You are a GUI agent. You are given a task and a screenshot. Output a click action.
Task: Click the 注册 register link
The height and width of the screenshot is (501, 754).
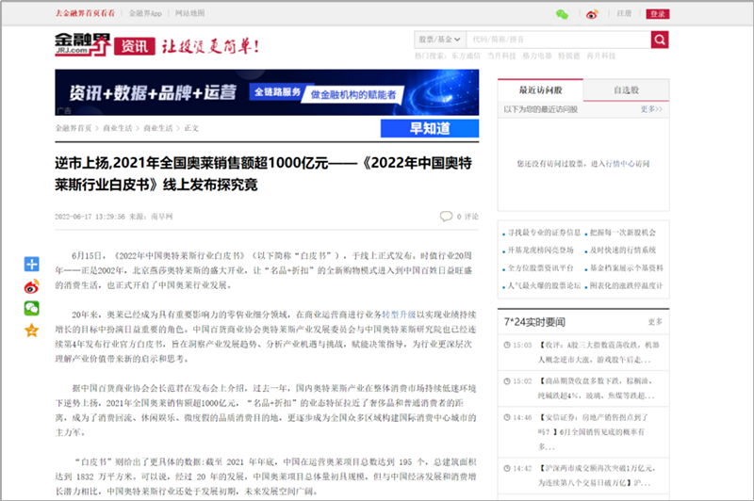pyautogui.click(x=624, y=14)
